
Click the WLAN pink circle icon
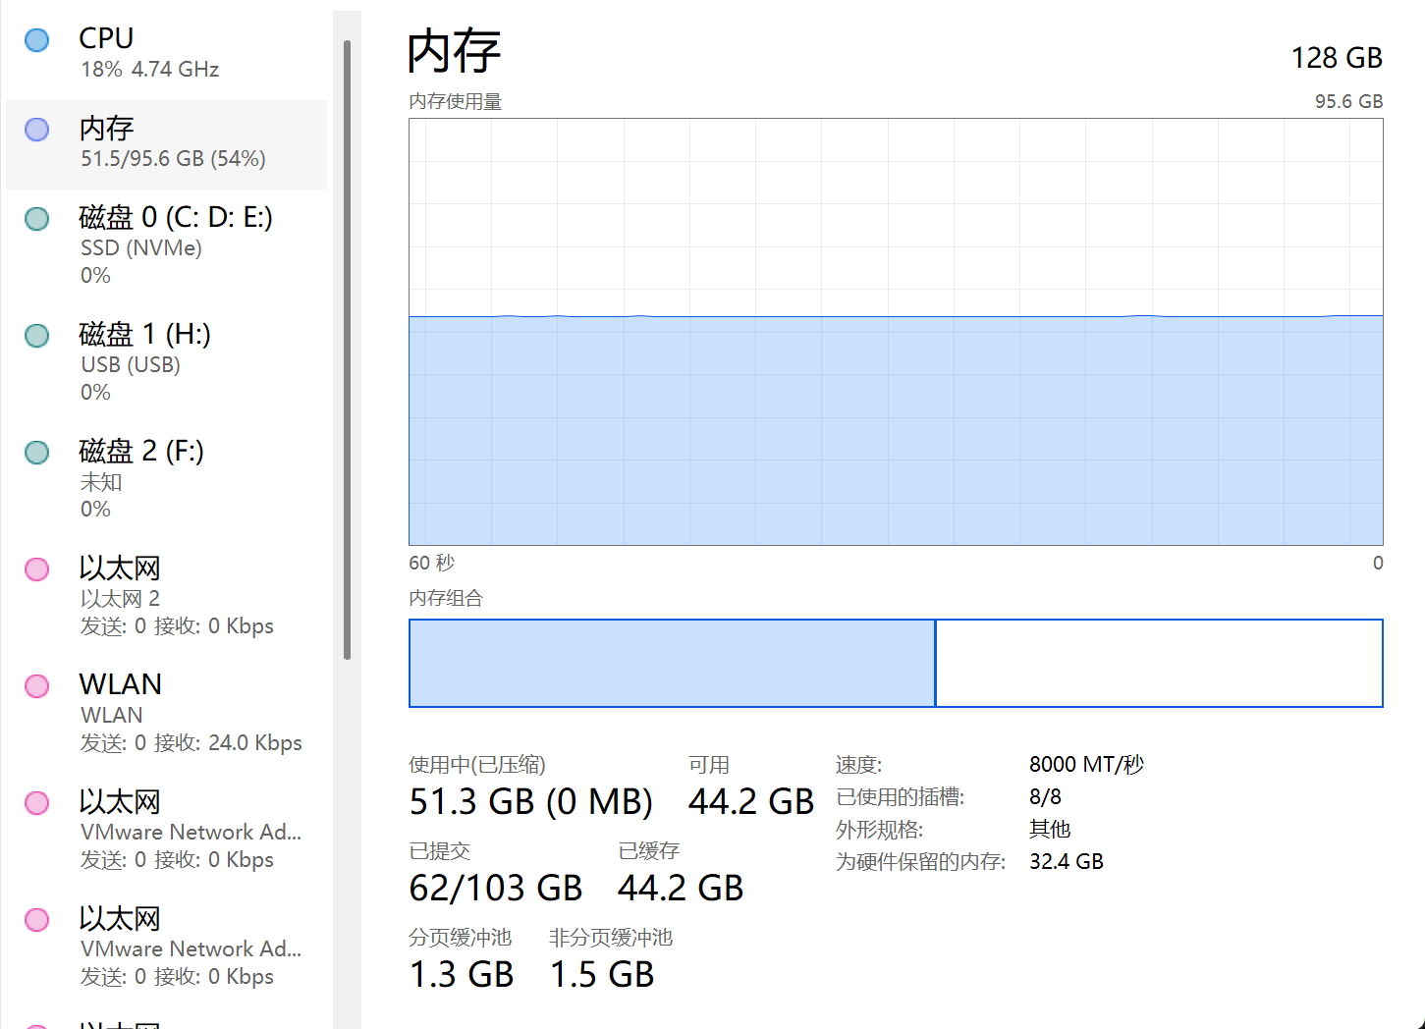(x=37, y=686)
